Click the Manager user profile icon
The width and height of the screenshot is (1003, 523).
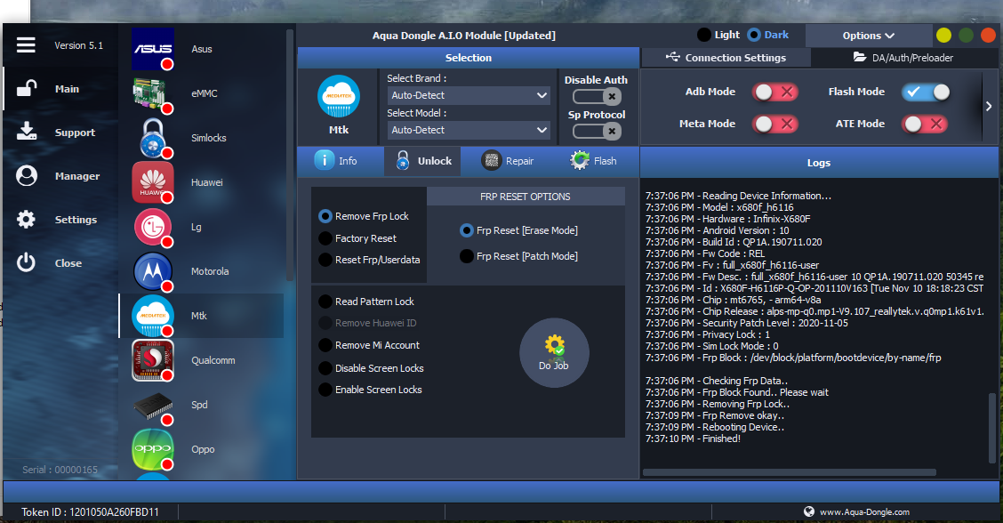(26, 175)
